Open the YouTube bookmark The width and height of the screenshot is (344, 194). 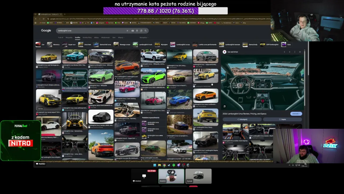[x=110, y=23]
